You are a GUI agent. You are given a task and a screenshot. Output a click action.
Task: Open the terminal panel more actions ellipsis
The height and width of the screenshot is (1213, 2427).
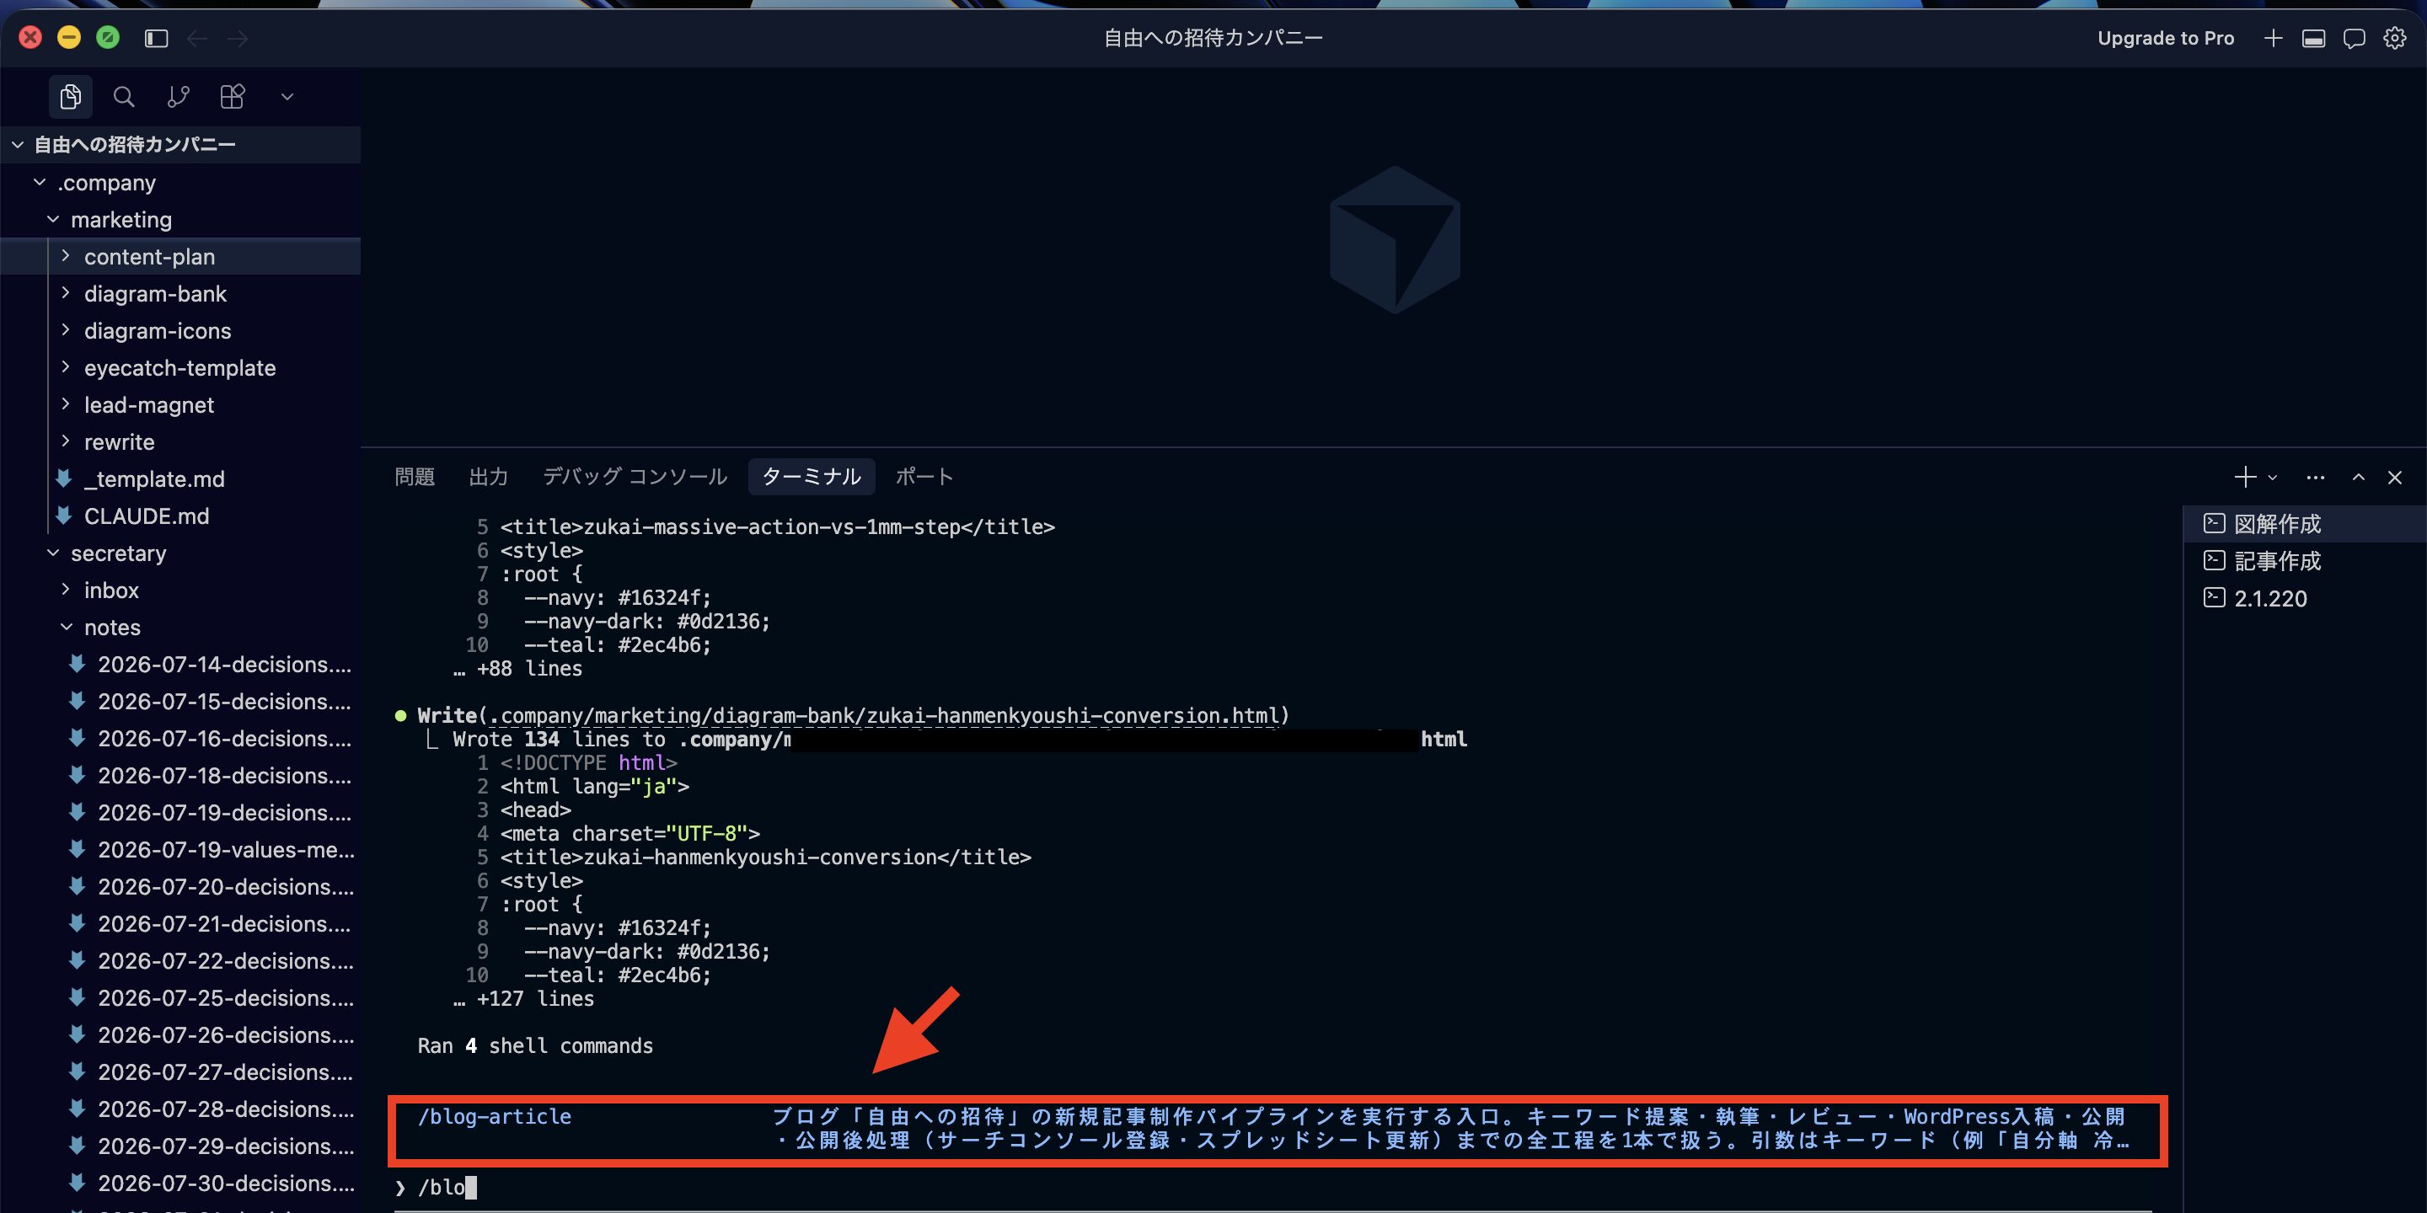(x=2315, y=478)
